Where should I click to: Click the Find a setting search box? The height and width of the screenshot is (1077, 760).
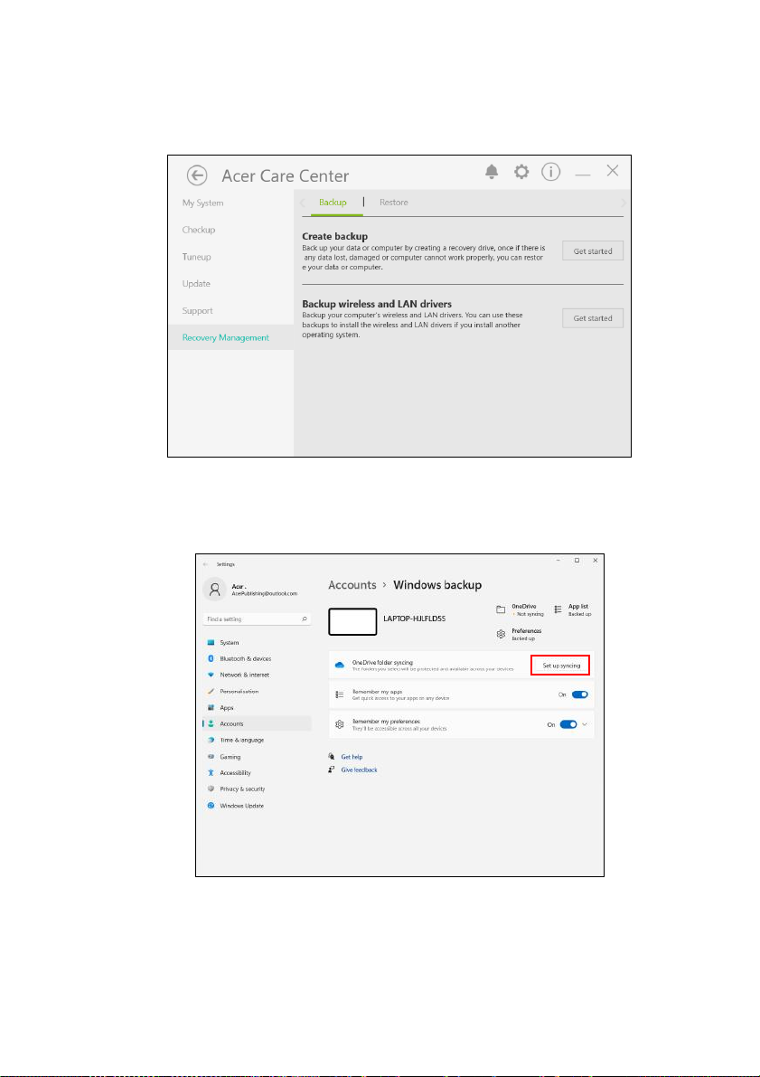(x=258, y=619)
